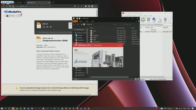Open the File tab in Explorer
The height and width of the screenshot is (110, 196).
click(75, 21)
